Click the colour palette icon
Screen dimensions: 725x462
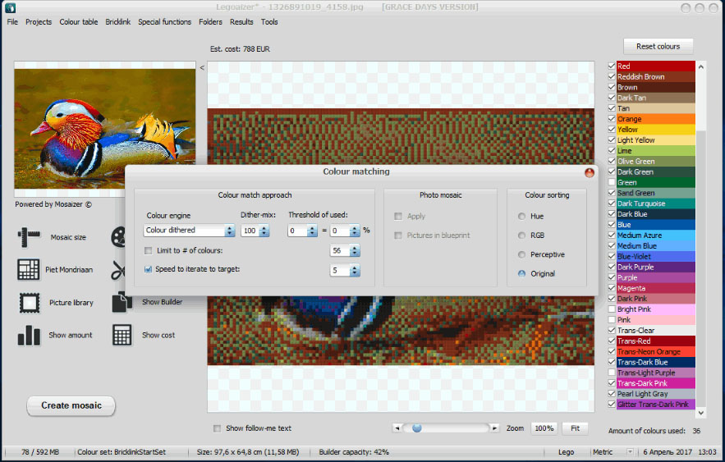[x=118, y=237]
